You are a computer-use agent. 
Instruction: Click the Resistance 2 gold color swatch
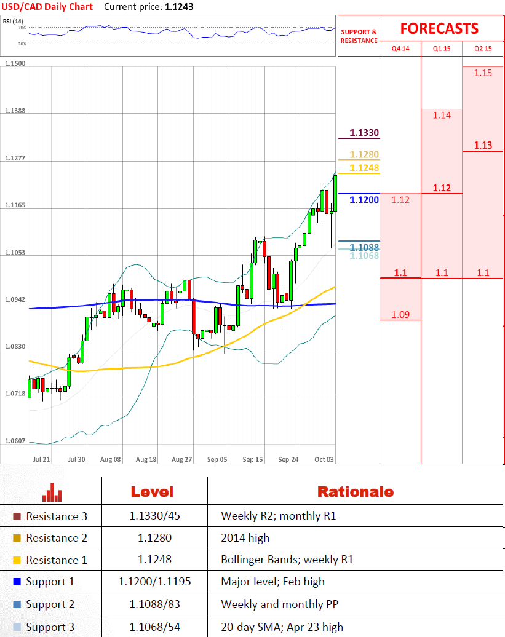click(x=17, y=538)
